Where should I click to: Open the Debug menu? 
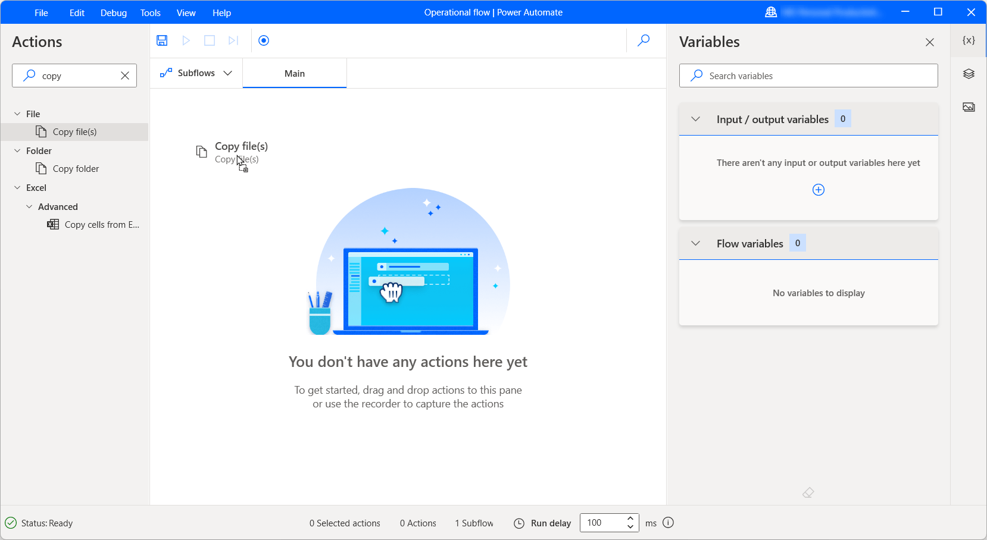coord(113,12)
